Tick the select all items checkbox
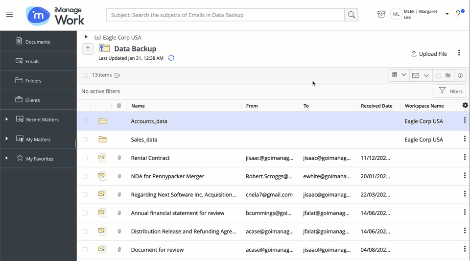 coord(85,75)
